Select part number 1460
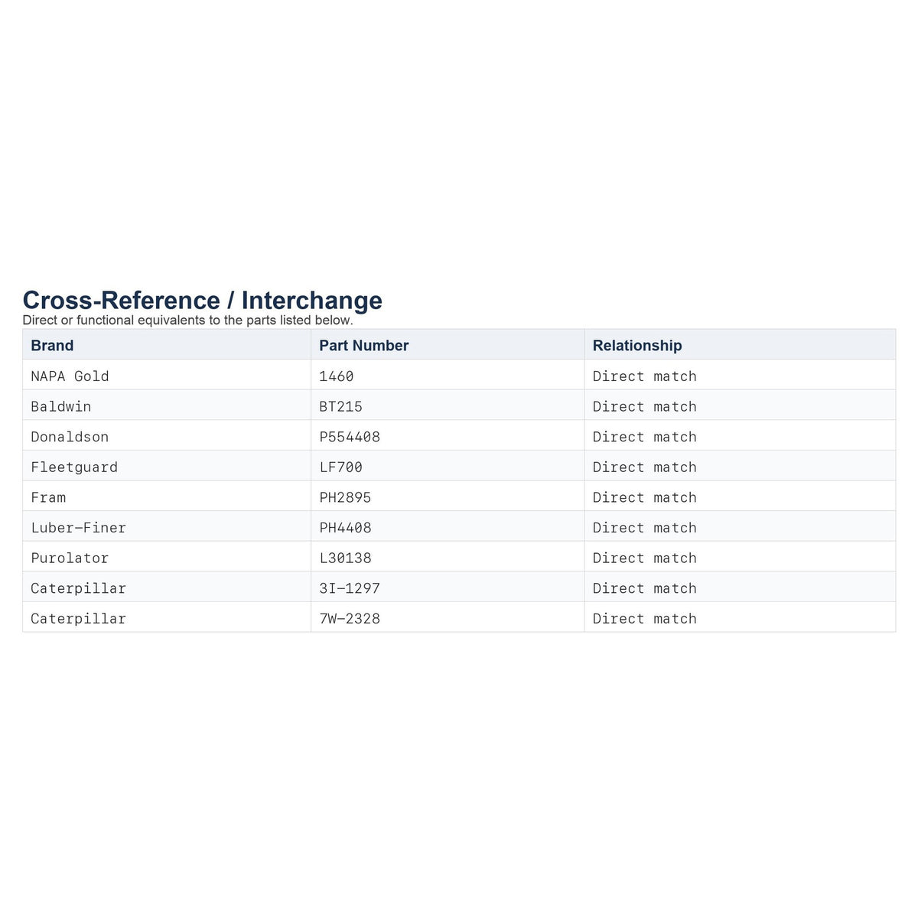Viewport: 918px width, 918px height. [337, 376]
